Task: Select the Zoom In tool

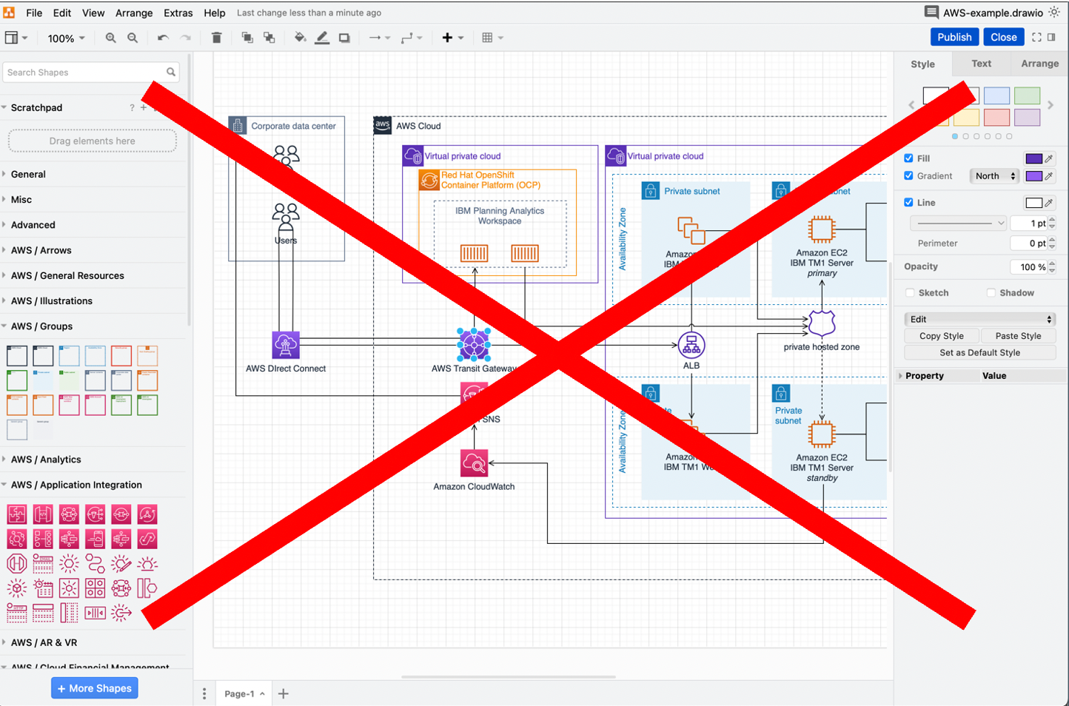Action: (x=110, y=37)
